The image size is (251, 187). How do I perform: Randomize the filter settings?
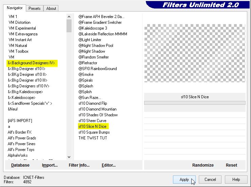(x=203, y=165)
